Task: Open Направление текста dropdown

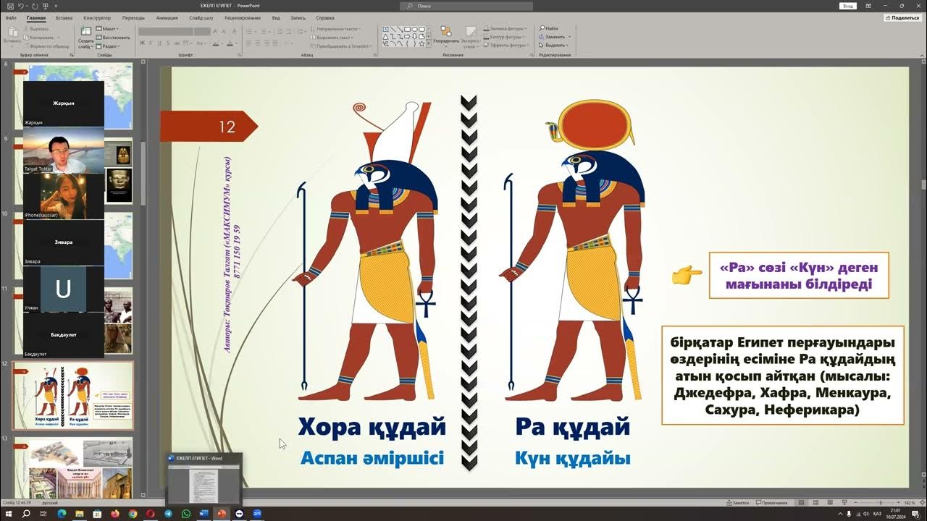Action: pos(337,29)
